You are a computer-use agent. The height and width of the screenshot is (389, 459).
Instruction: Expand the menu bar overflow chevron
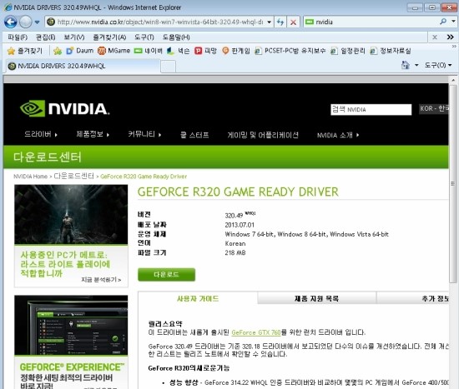451,37
